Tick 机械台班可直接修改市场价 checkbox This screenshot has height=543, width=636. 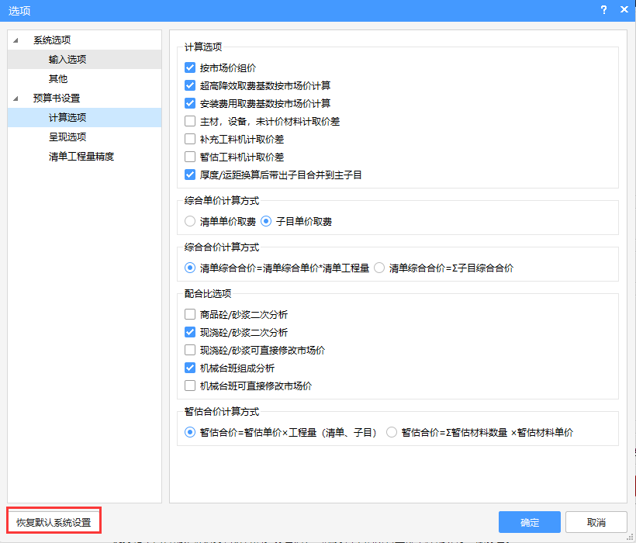pos(190,386)
